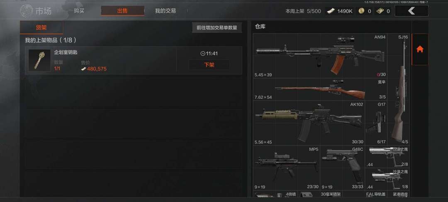Click the back arrow button
Viewport: 448px width, 202px height.
pyautogui.click(x=411, y=11)
